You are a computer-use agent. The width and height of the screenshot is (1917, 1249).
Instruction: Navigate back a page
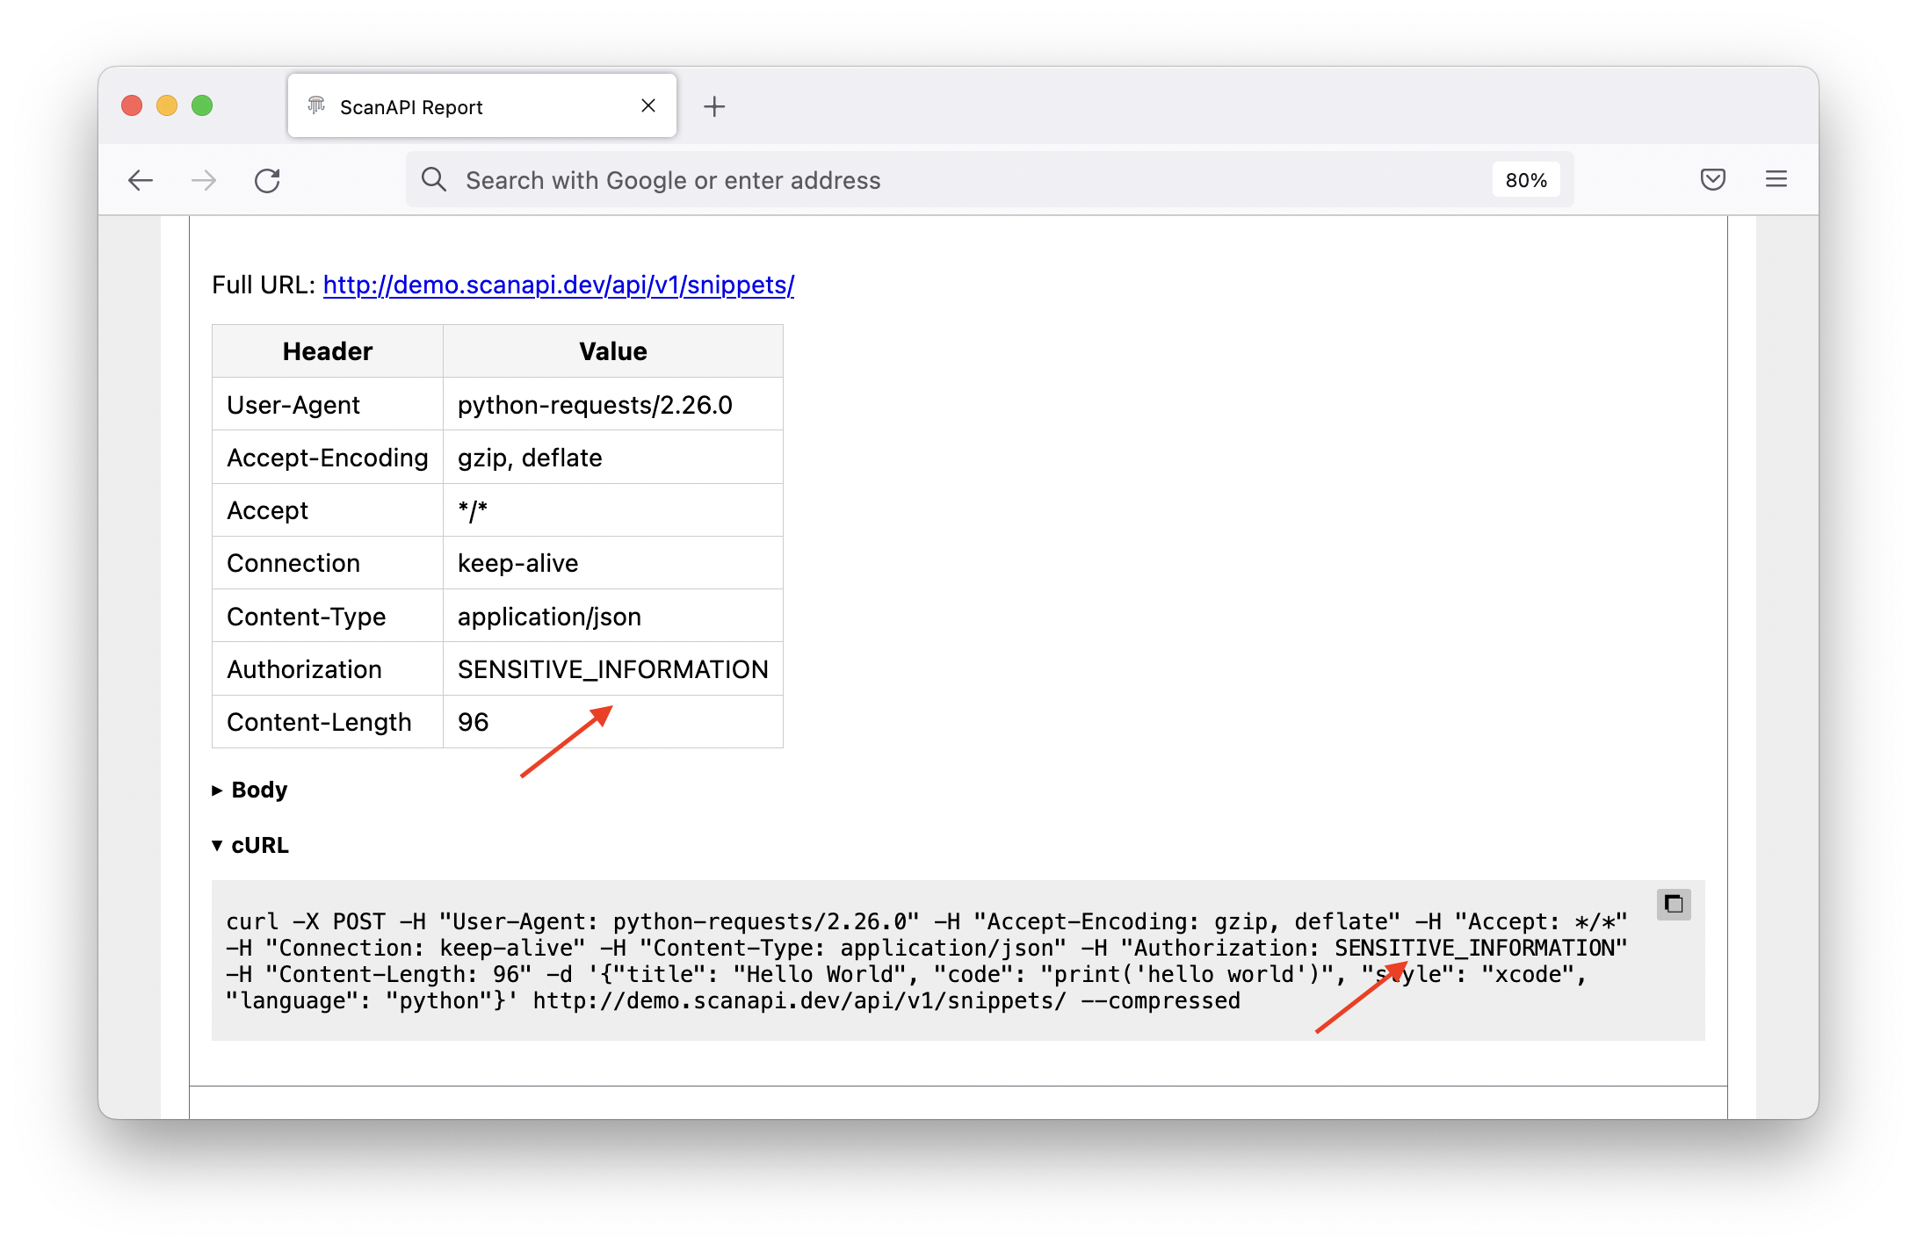141,180
